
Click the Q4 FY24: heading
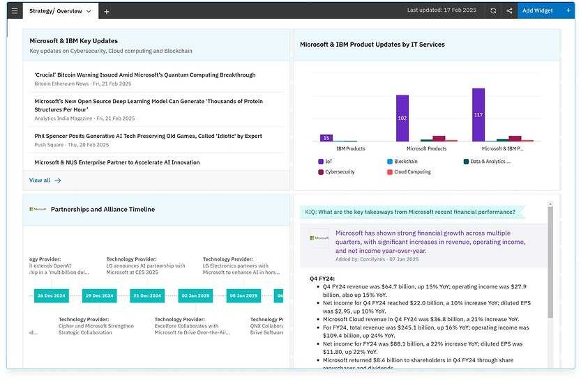322,279
